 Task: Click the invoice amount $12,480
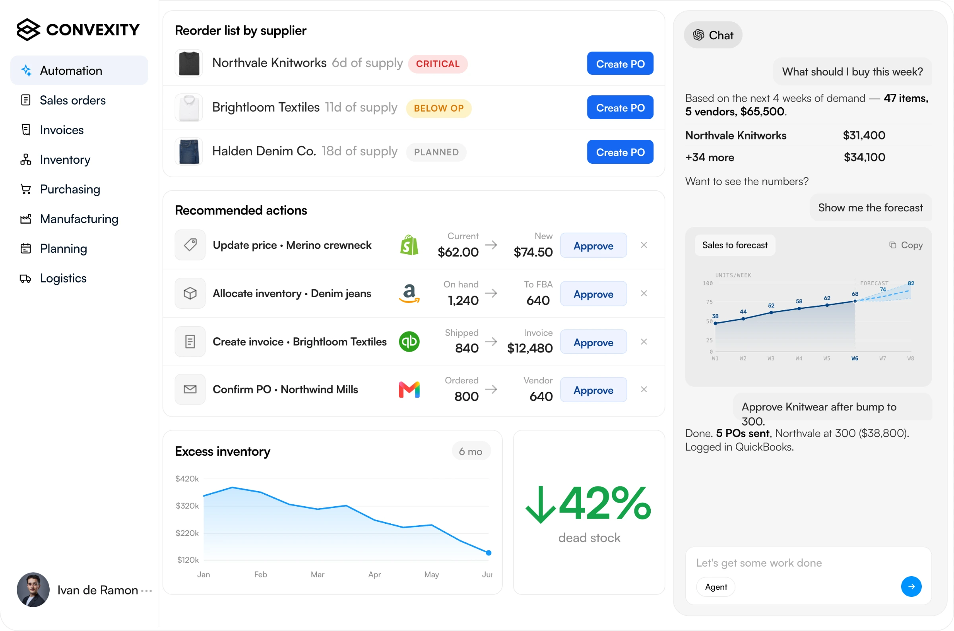[x=530, y=348]
